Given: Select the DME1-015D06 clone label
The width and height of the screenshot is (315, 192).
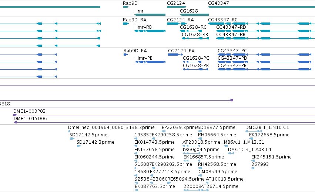Looking at the screenshot, I should point(30,119).
